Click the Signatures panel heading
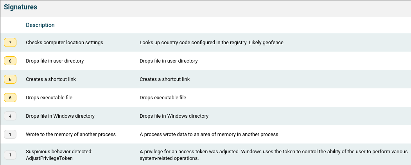Screen dimensions: 411x165 21,7
